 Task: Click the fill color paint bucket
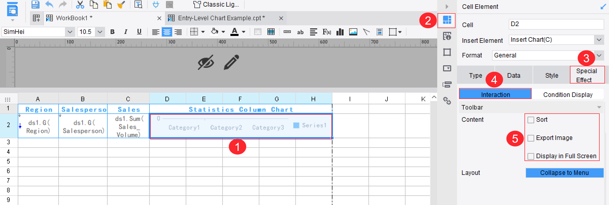pos(215,32)
